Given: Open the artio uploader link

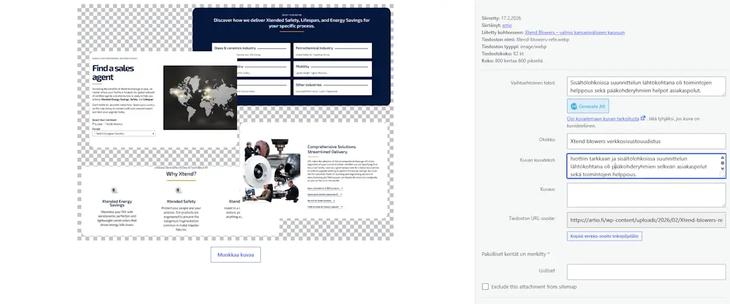Looking at the screenshot, I should point(506,26).
